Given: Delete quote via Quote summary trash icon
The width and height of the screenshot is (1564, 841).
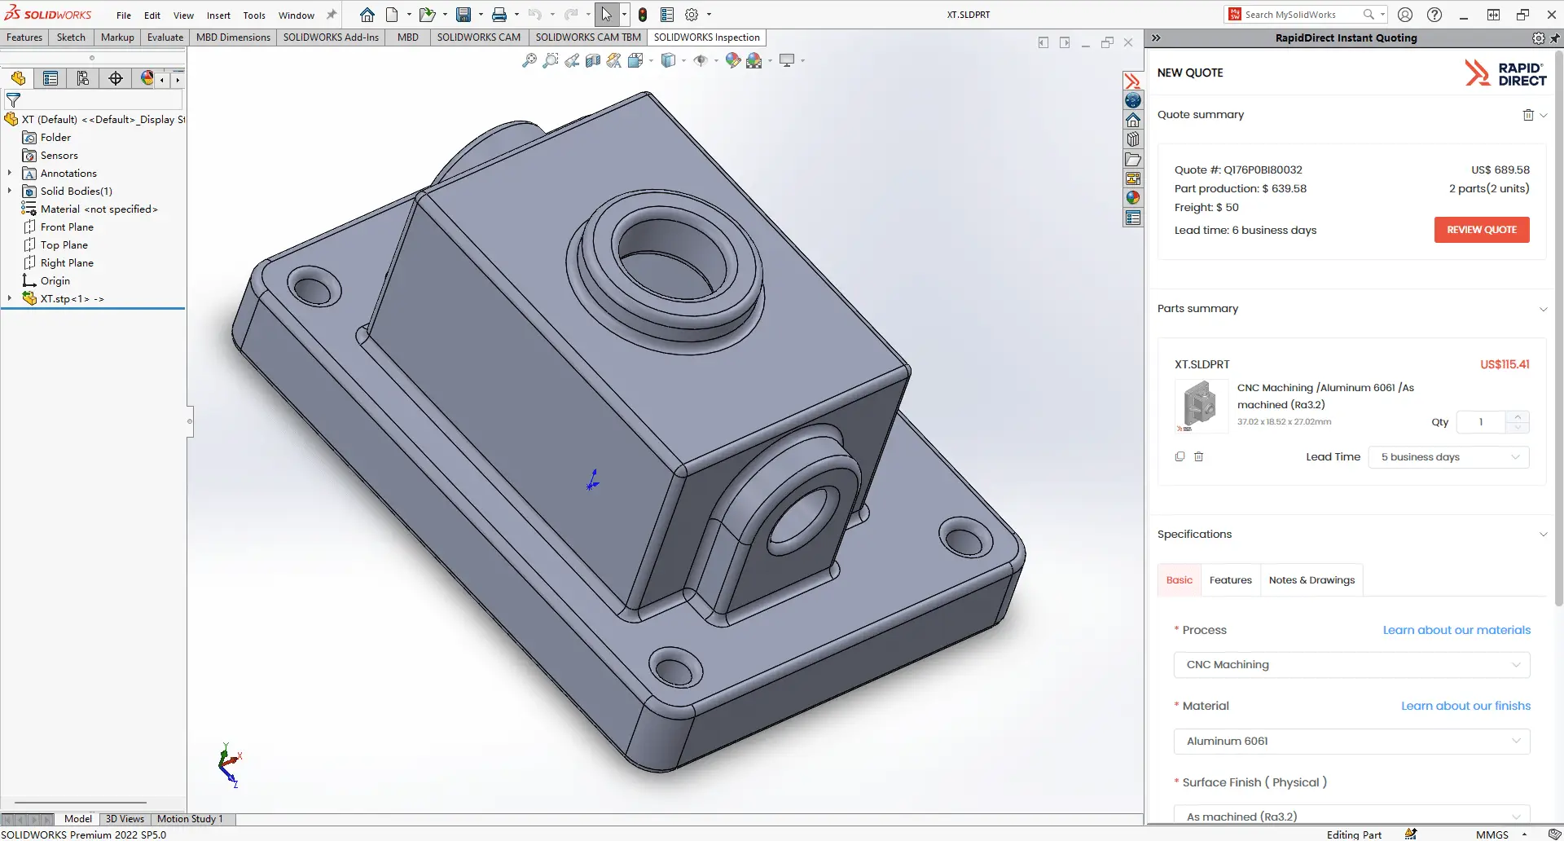Looking at the screenshot, I should (x=1528, y=115).
